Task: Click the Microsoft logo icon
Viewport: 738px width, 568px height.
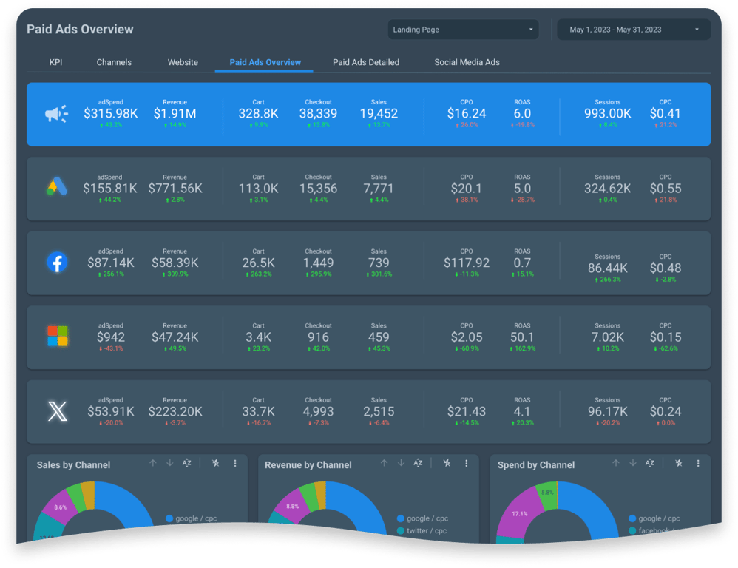Action: pyautogui.click(x=58, y=336)
